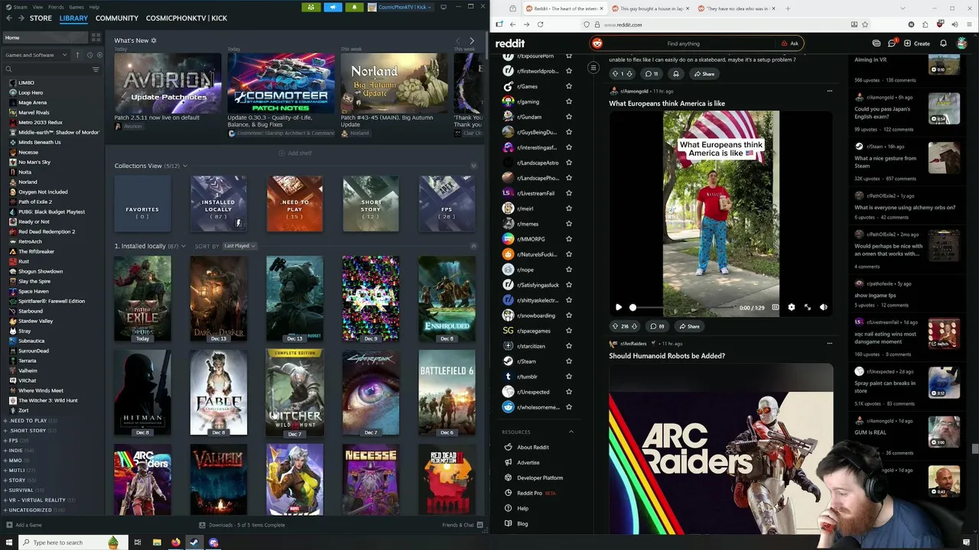Expand the NEED TO PLAY collection in sidebar
Image resolution: width=979 pixels, height=550 pixels.
click(5, 420)
